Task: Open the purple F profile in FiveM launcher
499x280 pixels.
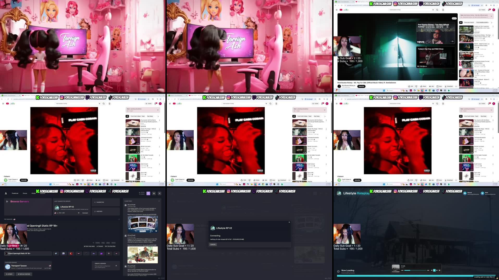Action: 148,193
